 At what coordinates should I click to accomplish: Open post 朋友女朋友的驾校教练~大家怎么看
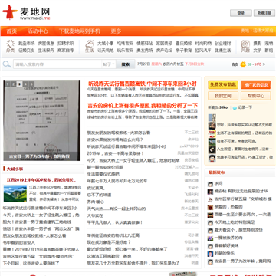tap(119, 133)
